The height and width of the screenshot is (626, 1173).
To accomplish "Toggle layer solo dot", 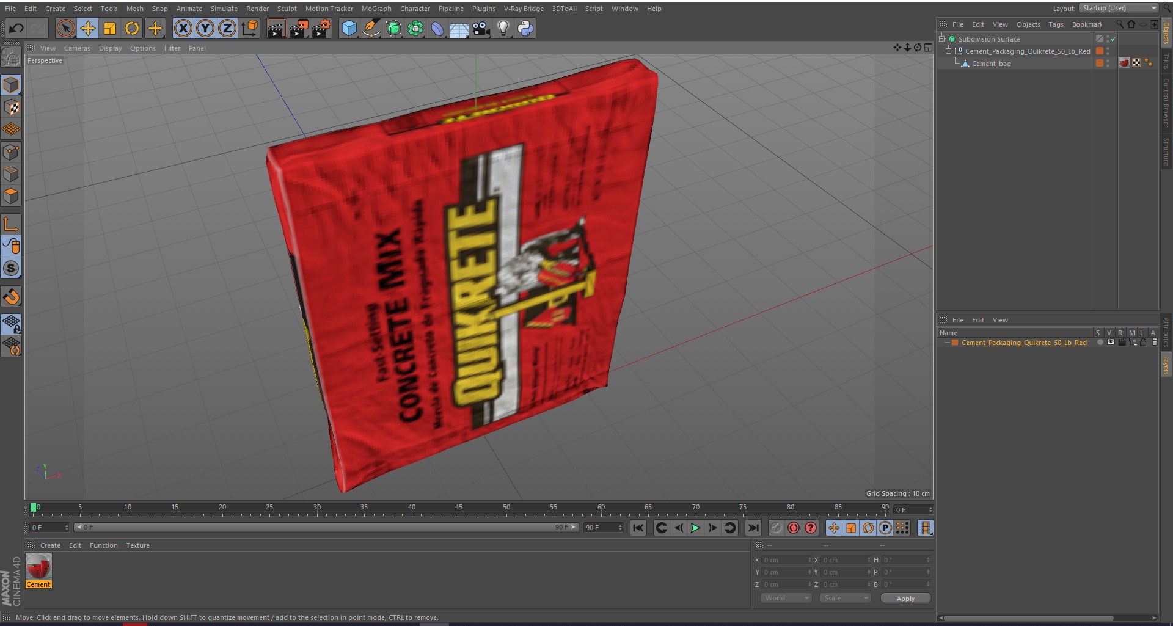I will (1100, 343).
